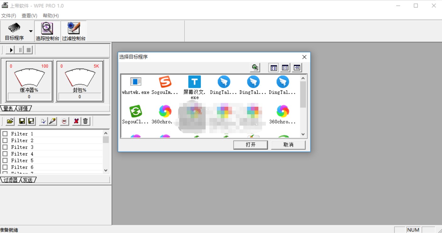
Task: Open the 帮助(H) menu
Action: point(51,15)
